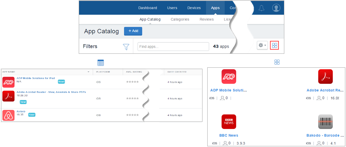Open the gear settings dropdown
346x147 pixels.
262,46
